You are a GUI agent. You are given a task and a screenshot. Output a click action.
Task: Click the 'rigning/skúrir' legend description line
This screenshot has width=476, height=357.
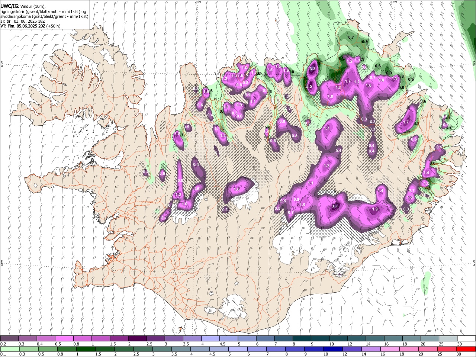point(44,11)
